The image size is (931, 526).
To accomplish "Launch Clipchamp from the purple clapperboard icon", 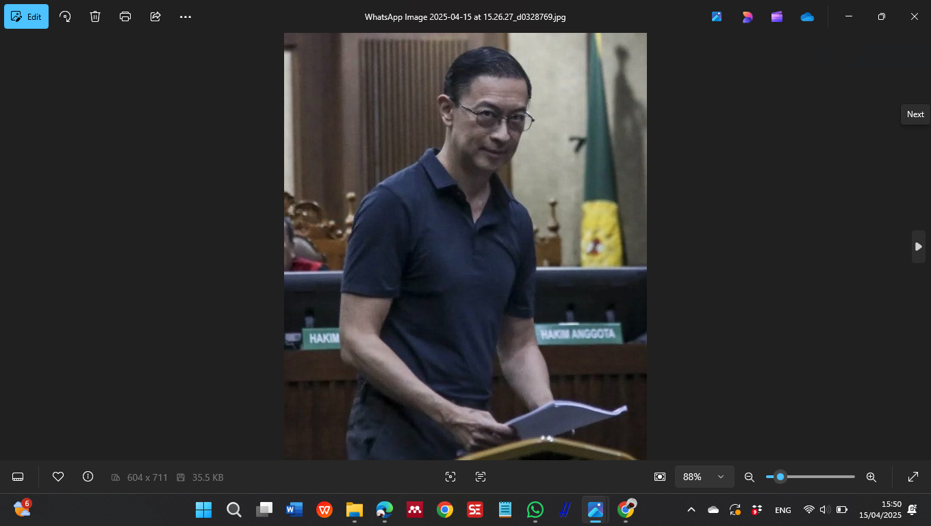I will (x=777, y=16).
